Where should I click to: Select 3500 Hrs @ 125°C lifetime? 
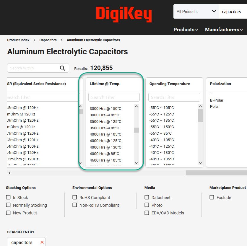click(x=105, y=122)
